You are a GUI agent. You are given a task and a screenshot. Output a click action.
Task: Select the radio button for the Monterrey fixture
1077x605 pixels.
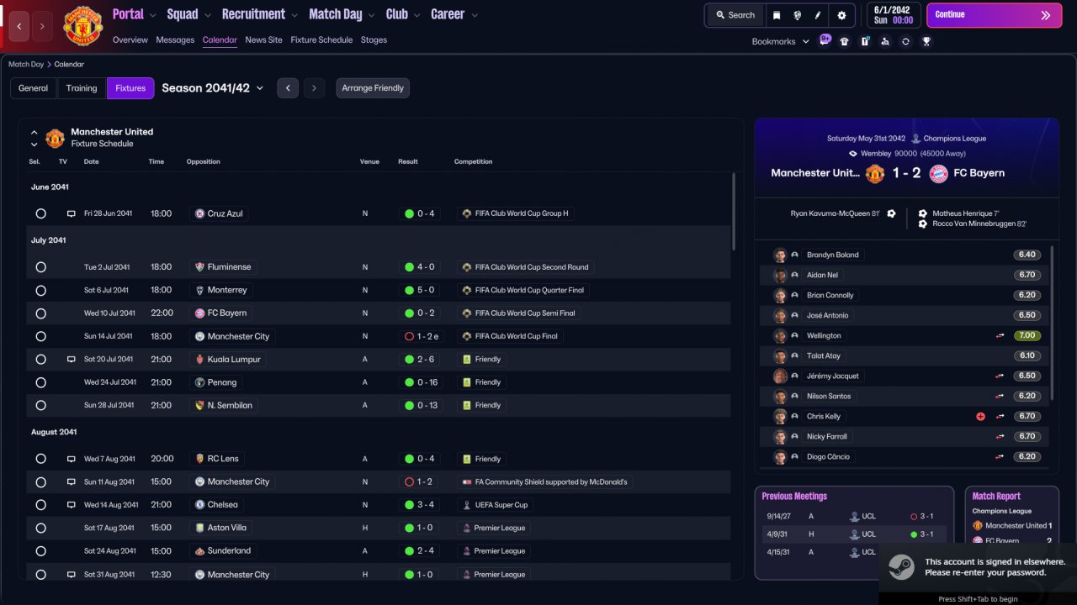(x=40, y=290)
